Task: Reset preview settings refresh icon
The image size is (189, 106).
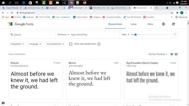Action: 175,35
